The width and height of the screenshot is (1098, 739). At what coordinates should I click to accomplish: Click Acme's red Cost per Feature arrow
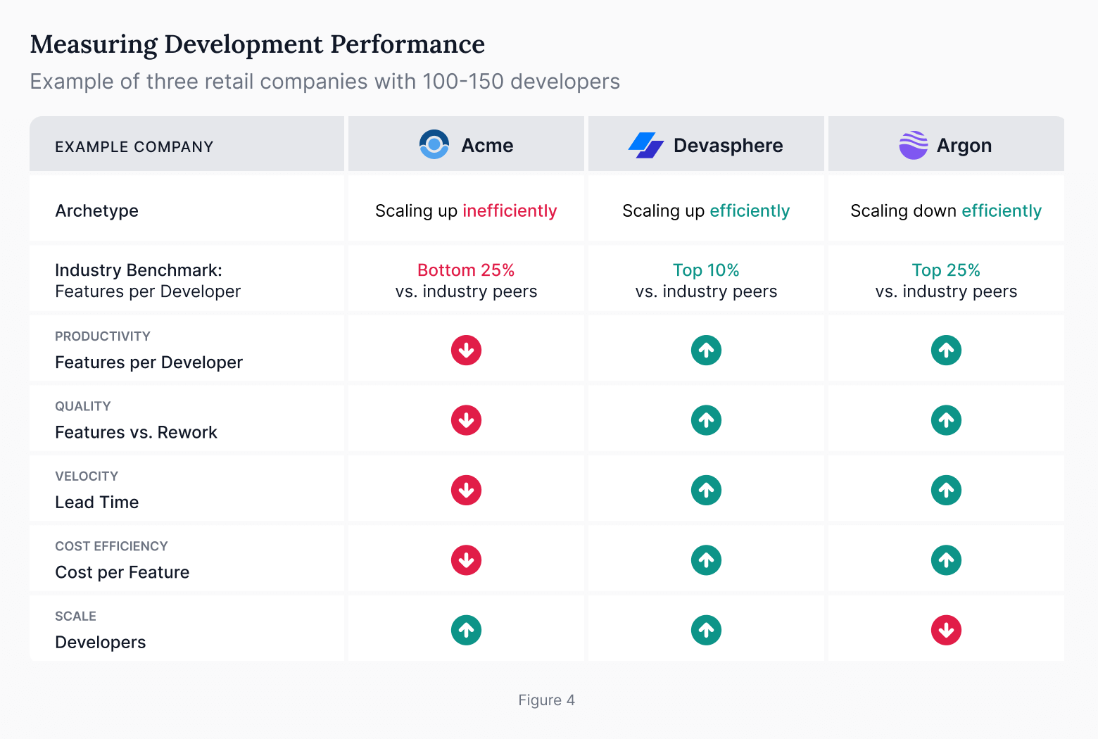pyautogui.click(x=466, y=560)
